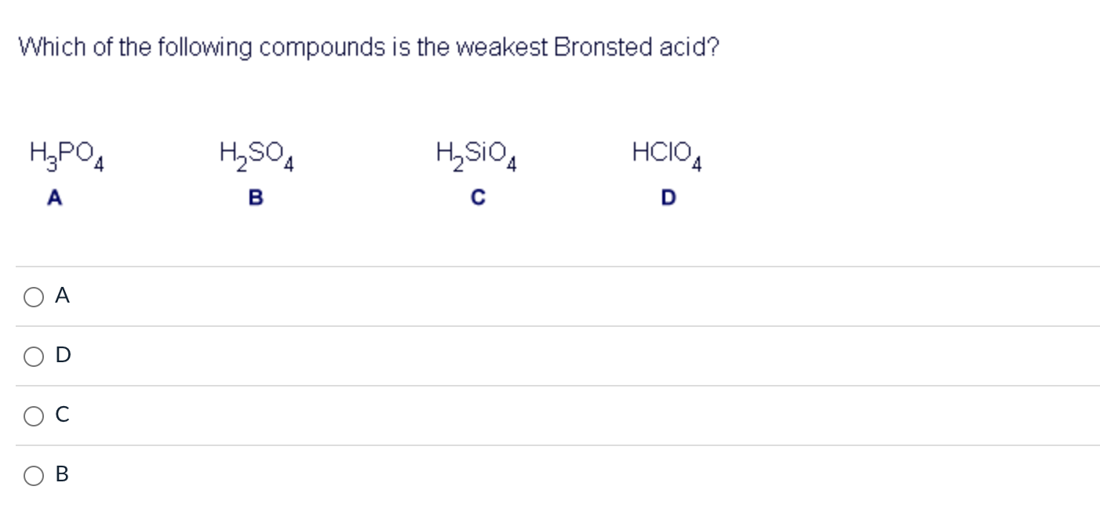Click the bold D label under HClO4
Screen dimensions: 1100x519
666,198
